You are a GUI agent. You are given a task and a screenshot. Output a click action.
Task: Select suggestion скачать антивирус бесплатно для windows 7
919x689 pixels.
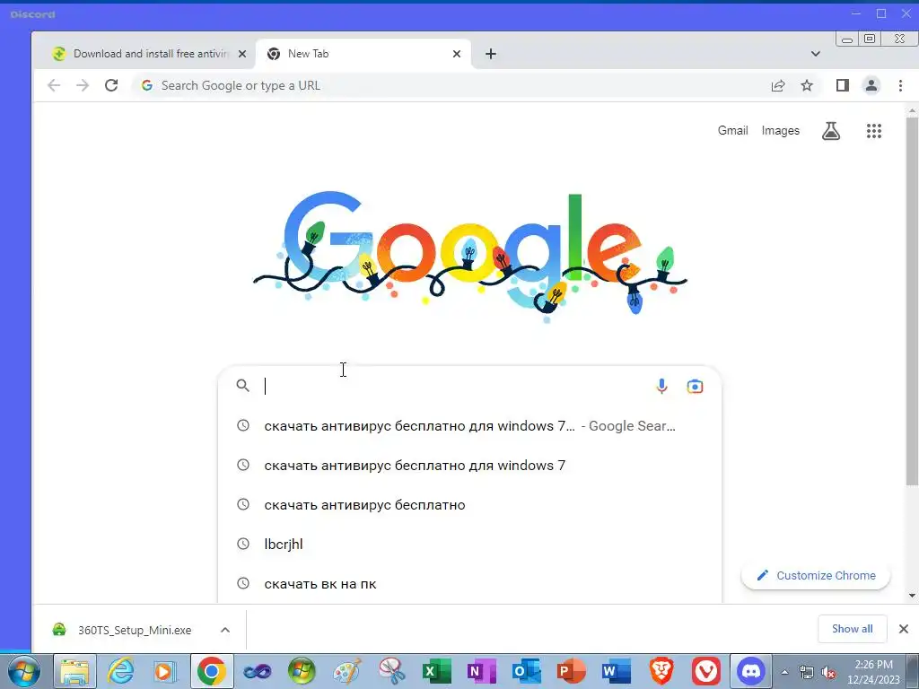[x=468, y=466]
